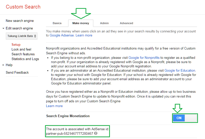Click the AdSense id help question icon

(x=96, y=133)
